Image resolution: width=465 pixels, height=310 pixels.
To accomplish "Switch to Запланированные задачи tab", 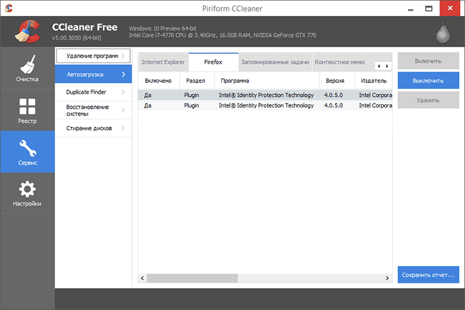I will (275, 62).
